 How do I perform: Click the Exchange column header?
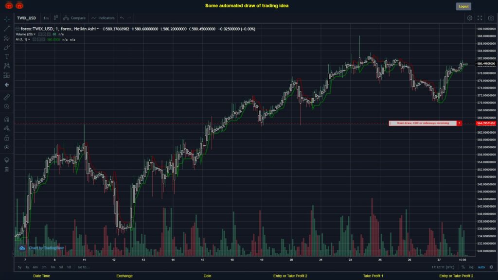coord(124,276)
